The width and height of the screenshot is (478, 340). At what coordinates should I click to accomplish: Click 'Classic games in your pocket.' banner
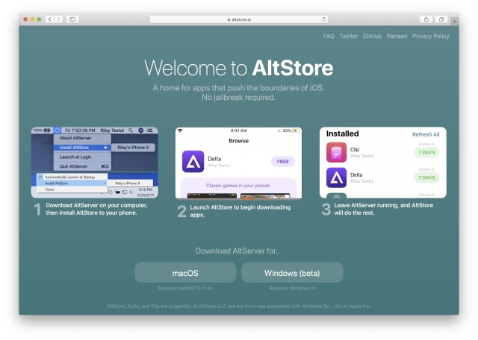point(238,186)
